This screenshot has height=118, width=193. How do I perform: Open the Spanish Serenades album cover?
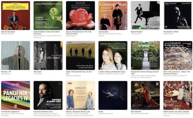point(15,15)
